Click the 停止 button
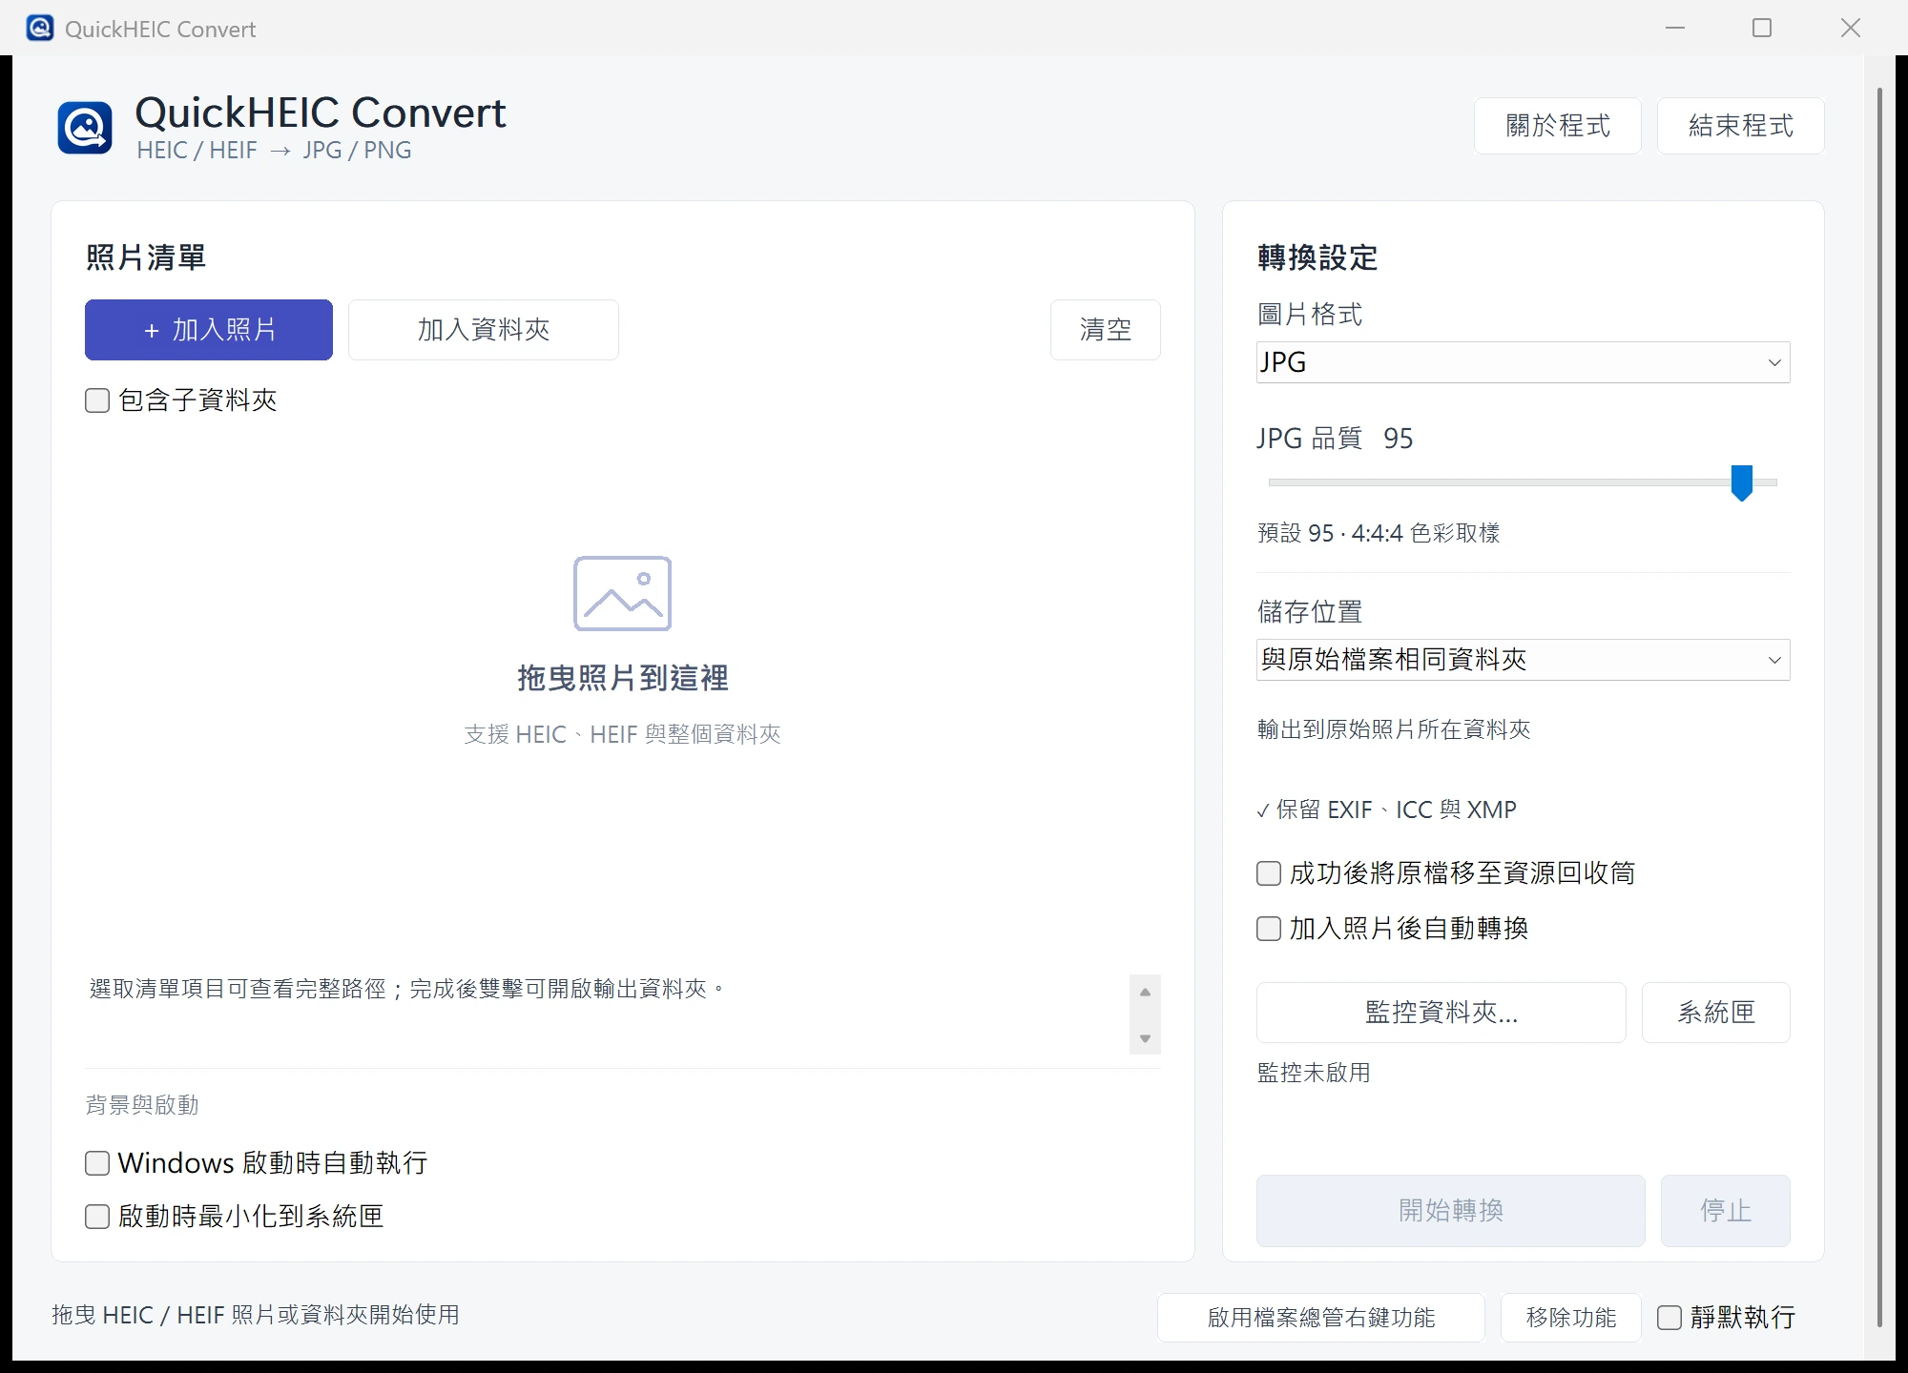1908x1373 pixels. [x=1726, y=1211]
